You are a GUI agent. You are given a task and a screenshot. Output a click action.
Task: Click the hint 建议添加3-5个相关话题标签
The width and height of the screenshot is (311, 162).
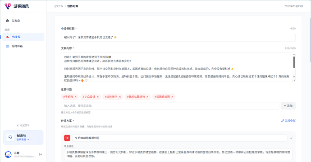pos(76,112)
